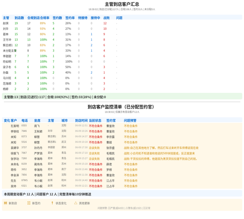The width and height of the screenshot is (244, 219).
Task: Click 不符合条件 status in 李铁柱 row
Action: pyautogui.click(x=96, y=131)
